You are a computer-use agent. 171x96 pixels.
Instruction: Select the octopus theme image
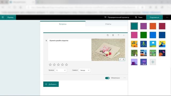click(x=143, y=44)
